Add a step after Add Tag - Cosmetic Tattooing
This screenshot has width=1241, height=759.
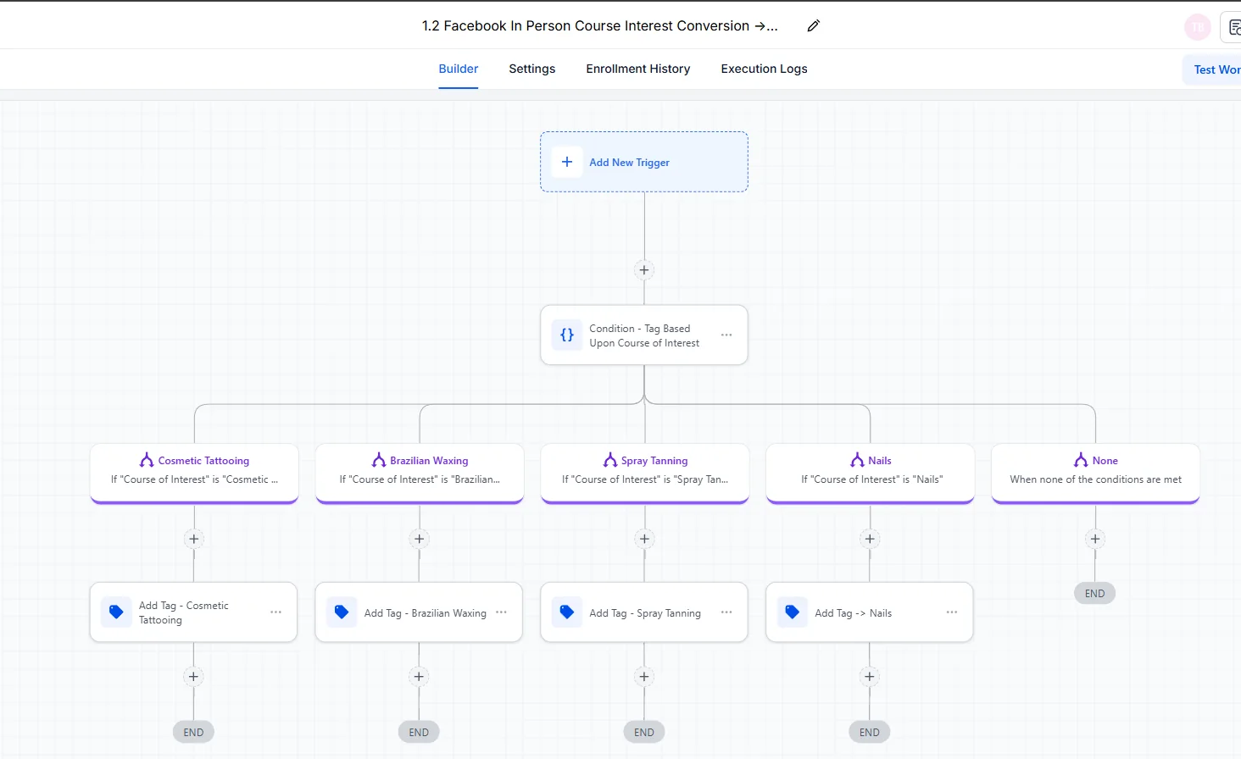[193, 676]
